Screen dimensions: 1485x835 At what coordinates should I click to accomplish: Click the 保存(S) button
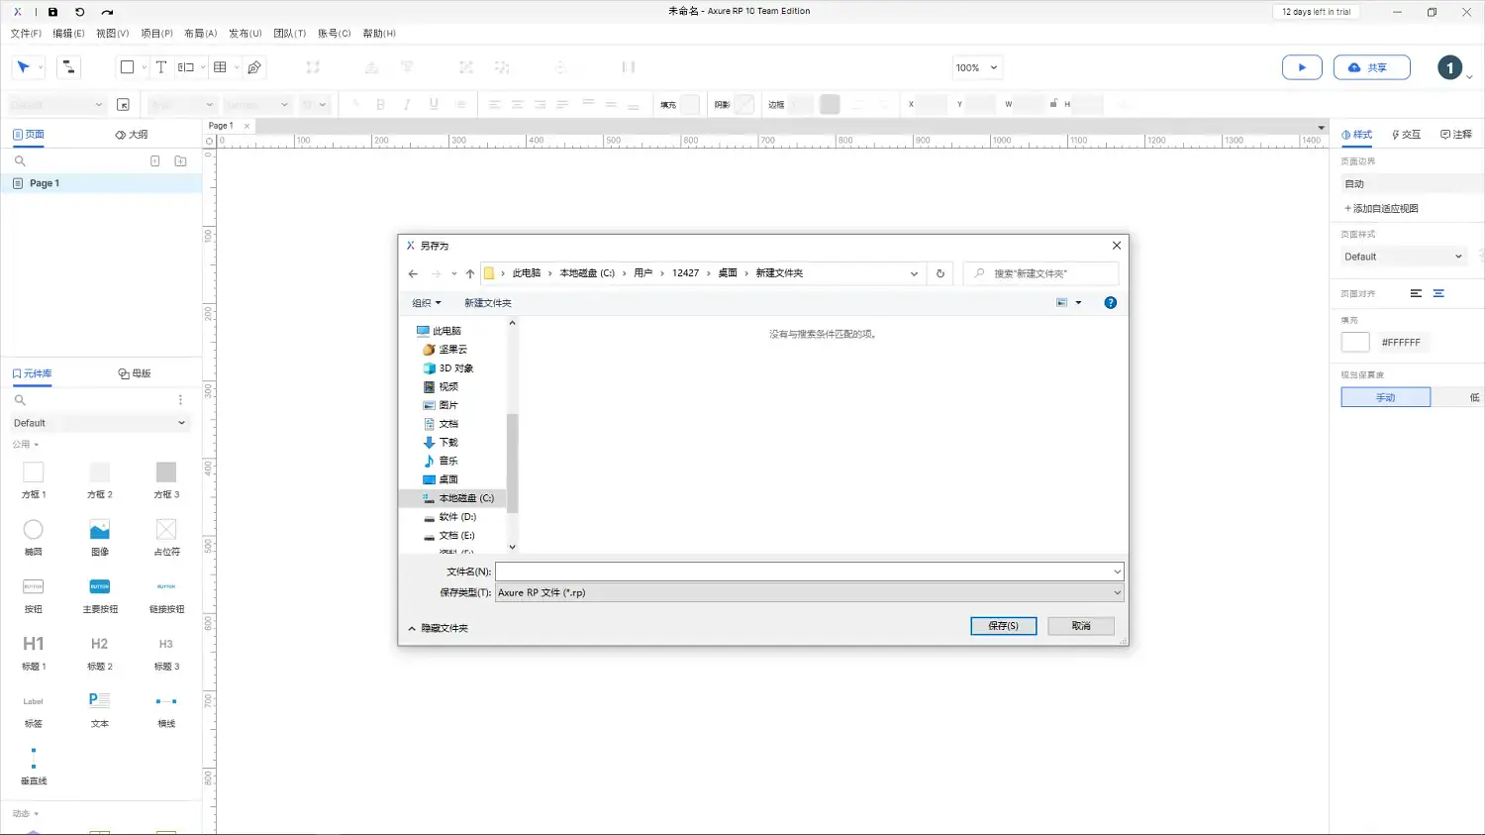point(1003,626)
